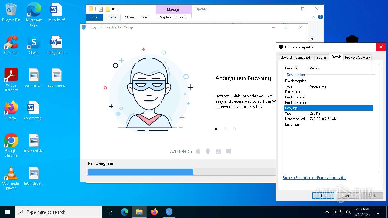Select the Copyright property row

pyautogui.click(x=329, y=108)
